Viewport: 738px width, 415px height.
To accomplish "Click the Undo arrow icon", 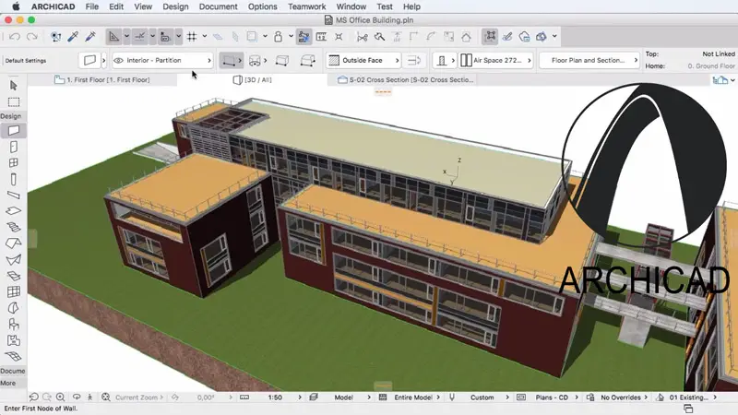I will 14,37.
